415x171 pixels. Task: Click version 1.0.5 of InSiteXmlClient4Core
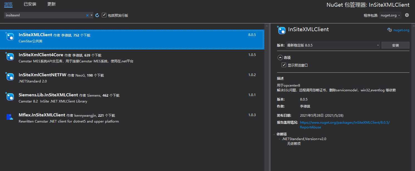pos(252,55)
